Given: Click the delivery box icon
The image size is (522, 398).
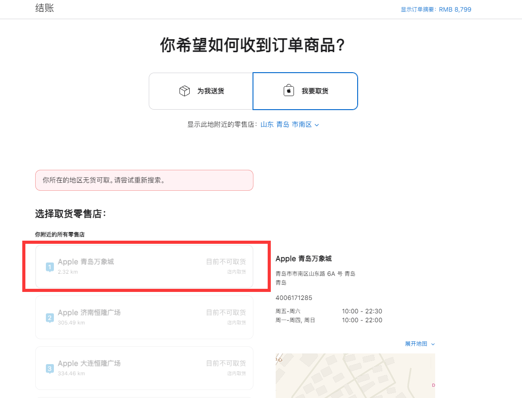Looking at the screenshot, I should [x=184, y=90].
